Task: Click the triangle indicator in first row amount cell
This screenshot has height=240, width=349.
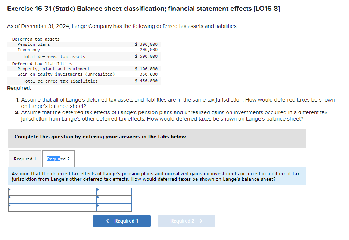Action: click(x=98, y=189)
